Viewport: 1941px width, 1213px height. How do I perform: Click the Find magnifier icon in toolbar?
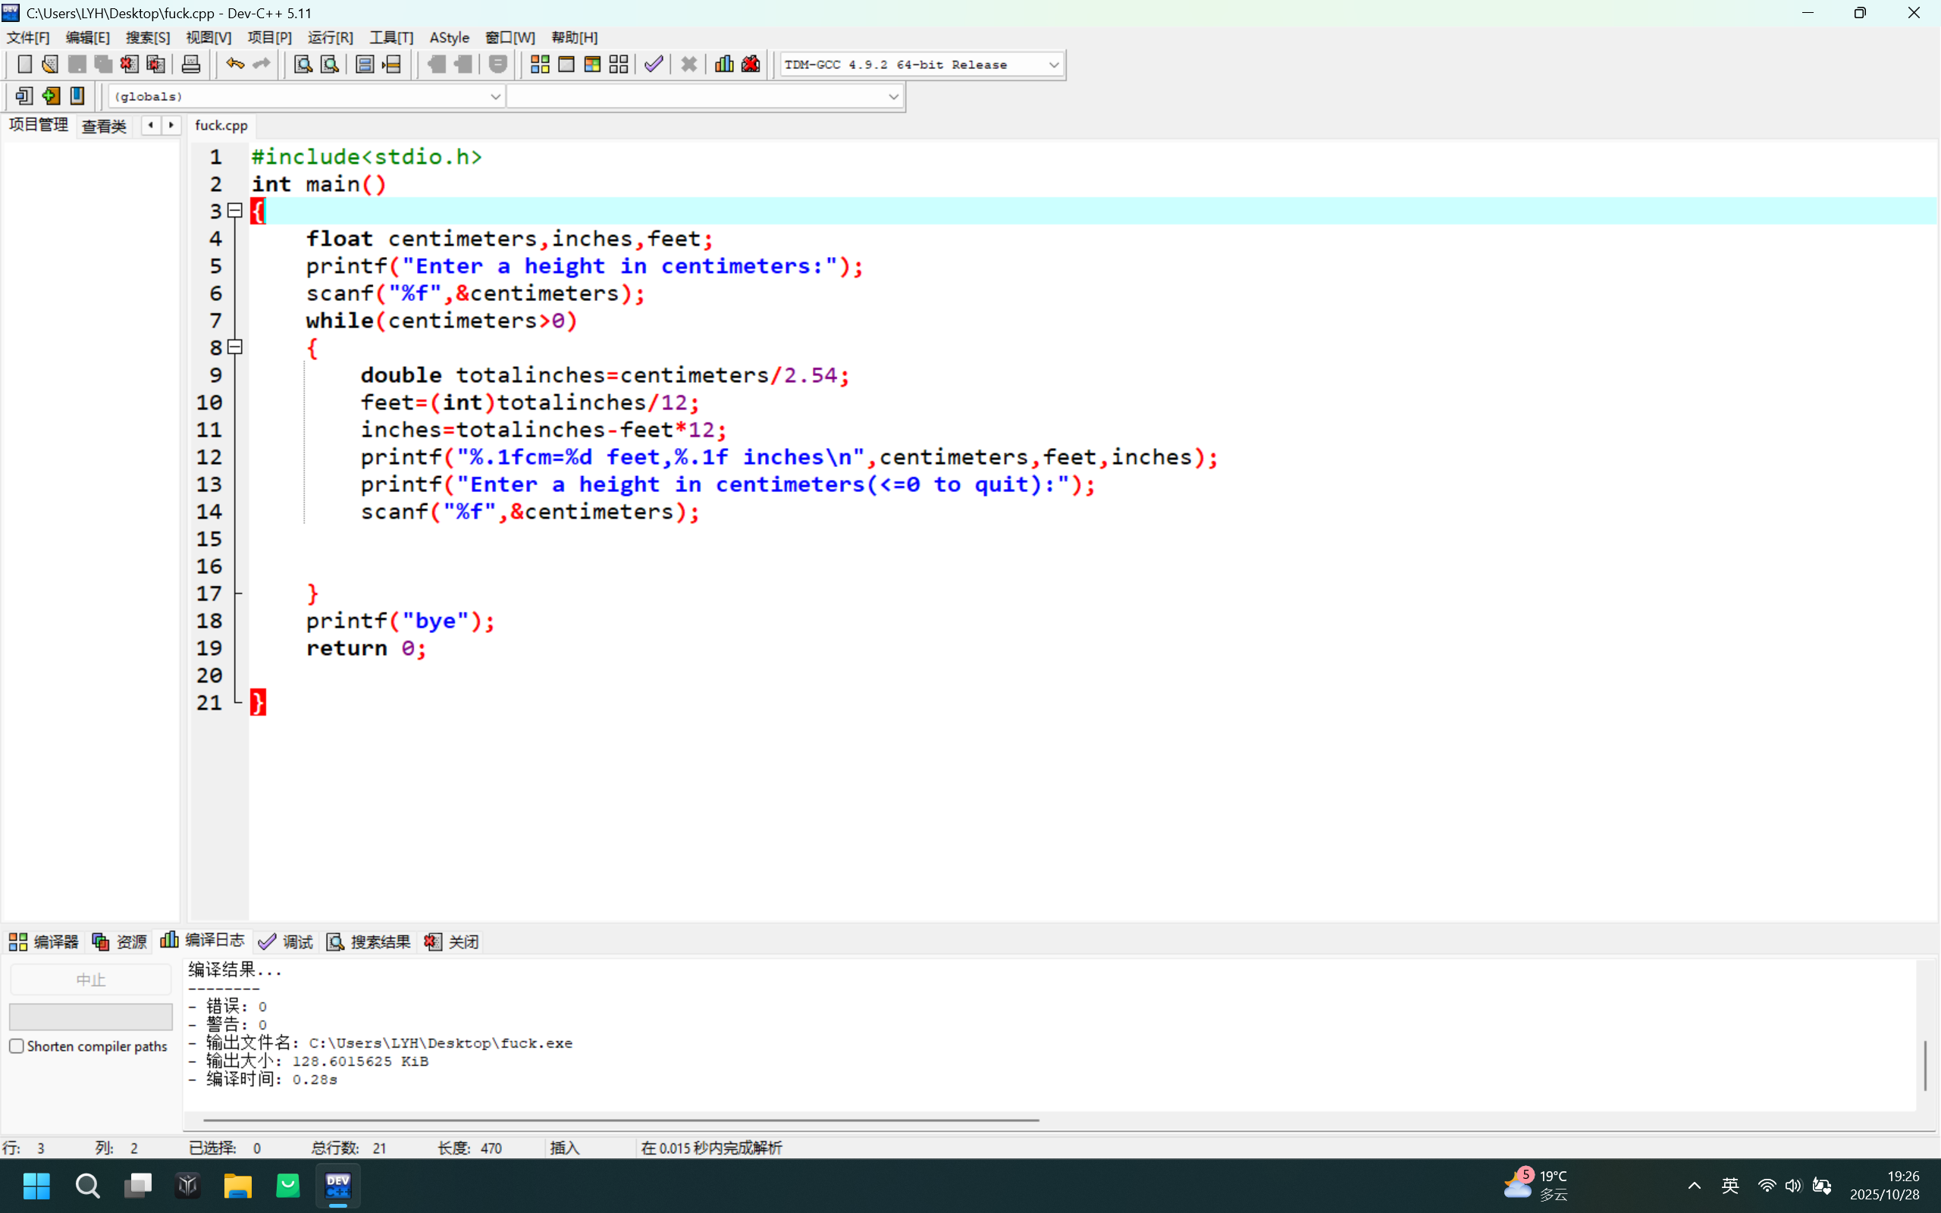point(303,64)
